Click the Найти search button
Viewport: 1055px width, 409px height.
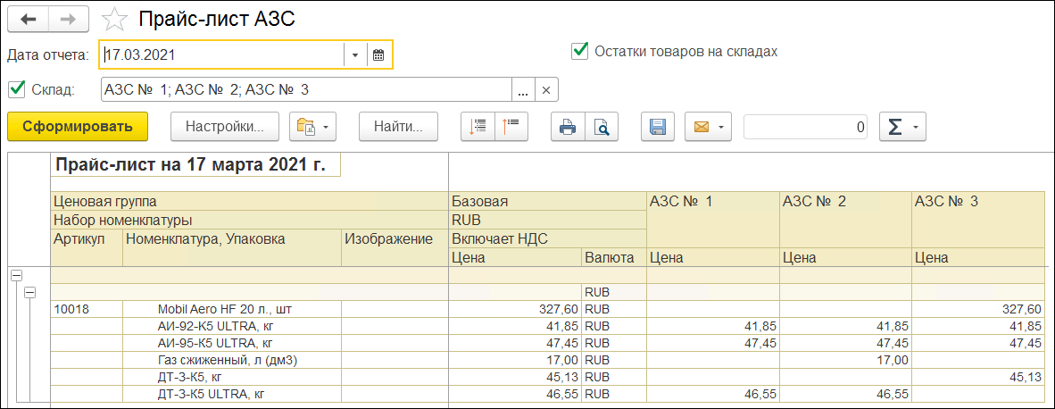[x=398, y=128]
